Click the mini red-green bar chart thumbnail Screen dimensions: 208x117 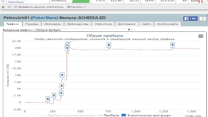[x=197, y=1]
